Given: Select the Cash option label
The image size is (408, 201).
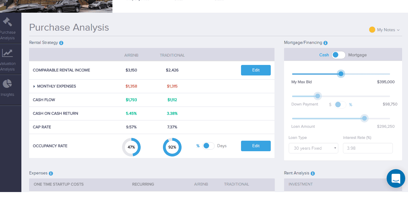Looking at the screenshot, I should tap(324, 55).
